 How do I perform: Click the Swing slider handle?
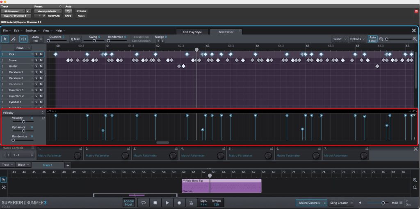[94, 41]
